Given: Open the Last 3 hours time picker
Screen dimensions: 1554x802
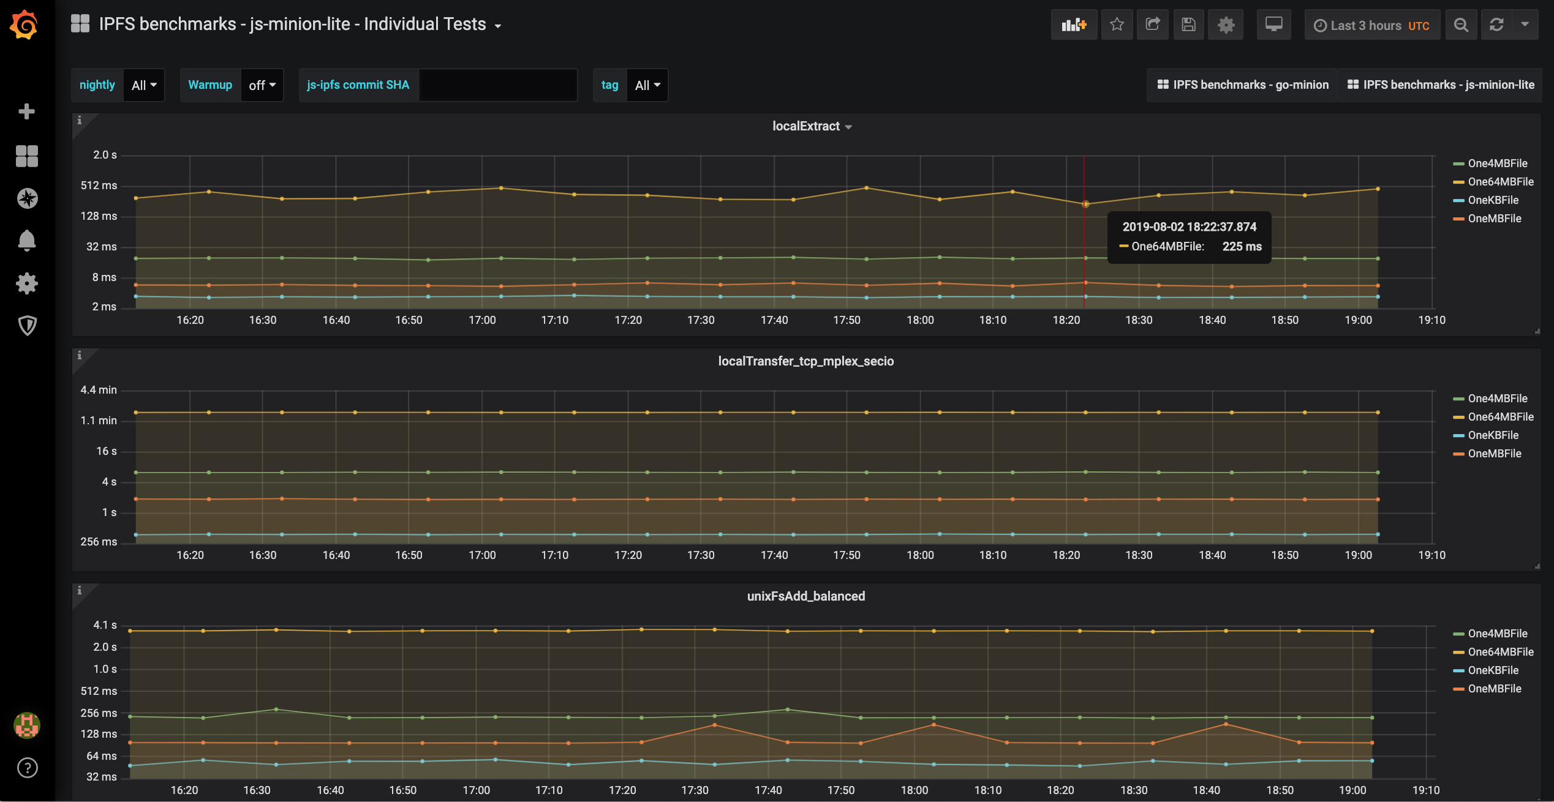Looking at the screenshot, I should (x=1372, y=25).
